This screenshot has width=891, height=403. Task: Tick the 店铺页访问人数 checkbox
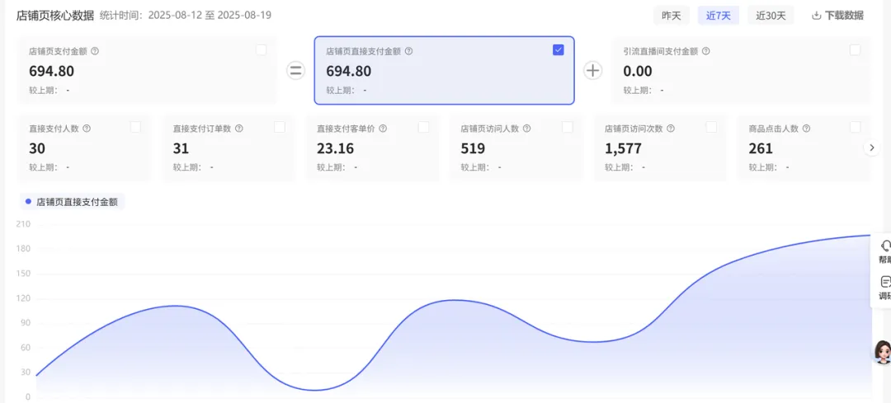point(568,127)
